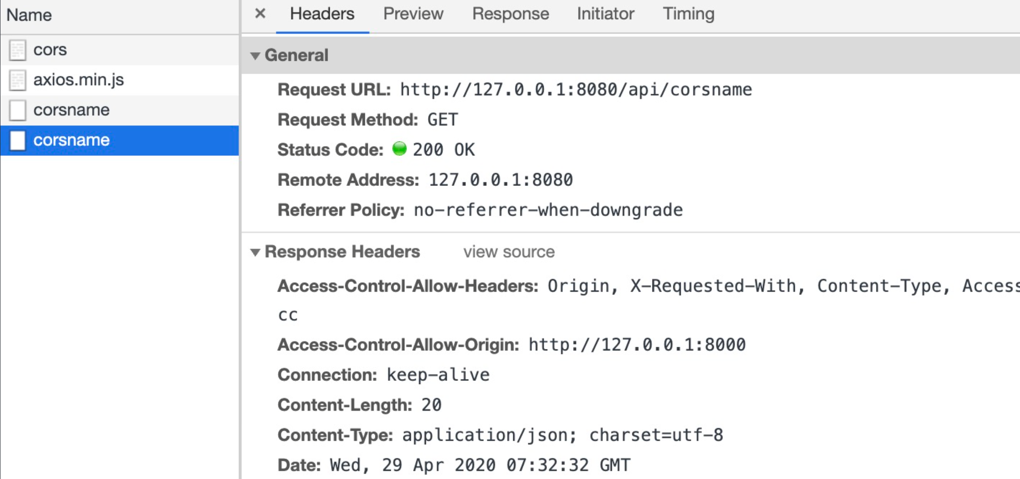
Task: Click the Access-Control-Allow-Origin header value
Action: point(637,344)
